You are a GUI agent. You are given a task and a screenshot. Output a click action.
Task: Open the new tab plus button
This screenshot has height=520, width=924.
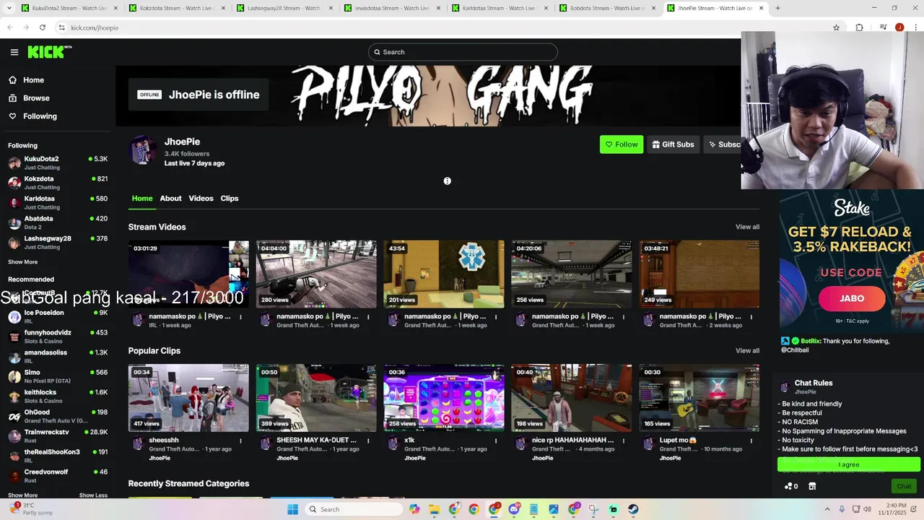[x=777, y=8]
